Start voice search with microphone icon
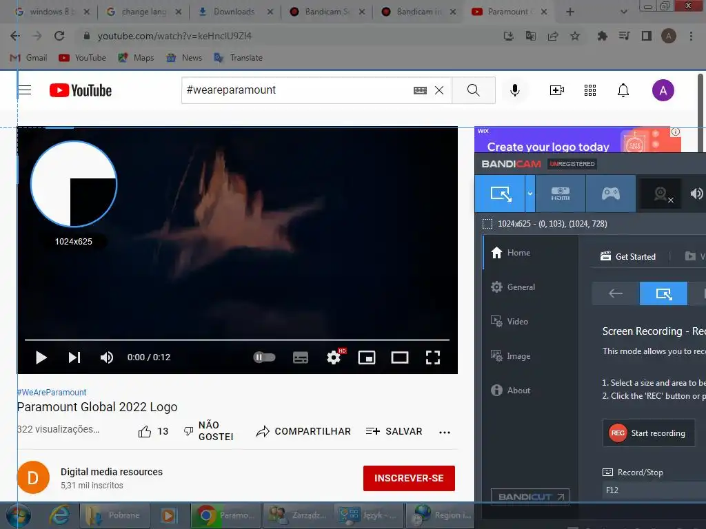 [x=514, y=90]
